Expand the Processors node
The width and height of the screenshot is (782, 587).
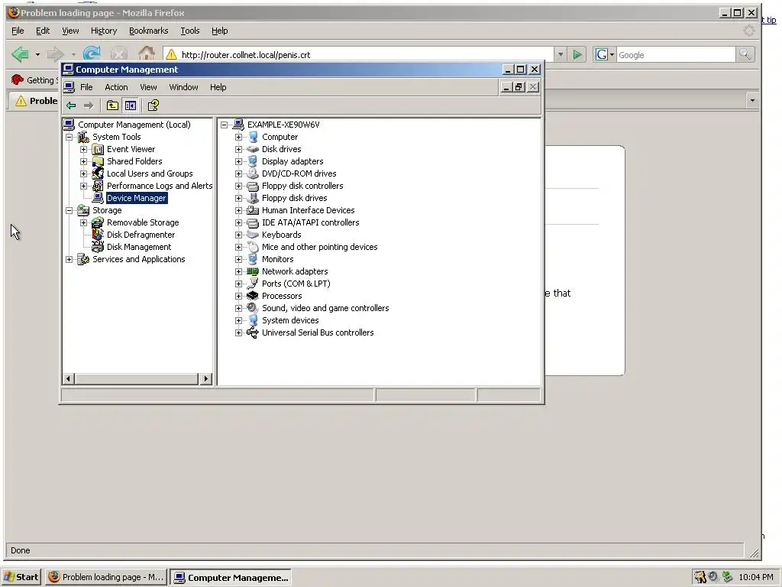[238, 296]
